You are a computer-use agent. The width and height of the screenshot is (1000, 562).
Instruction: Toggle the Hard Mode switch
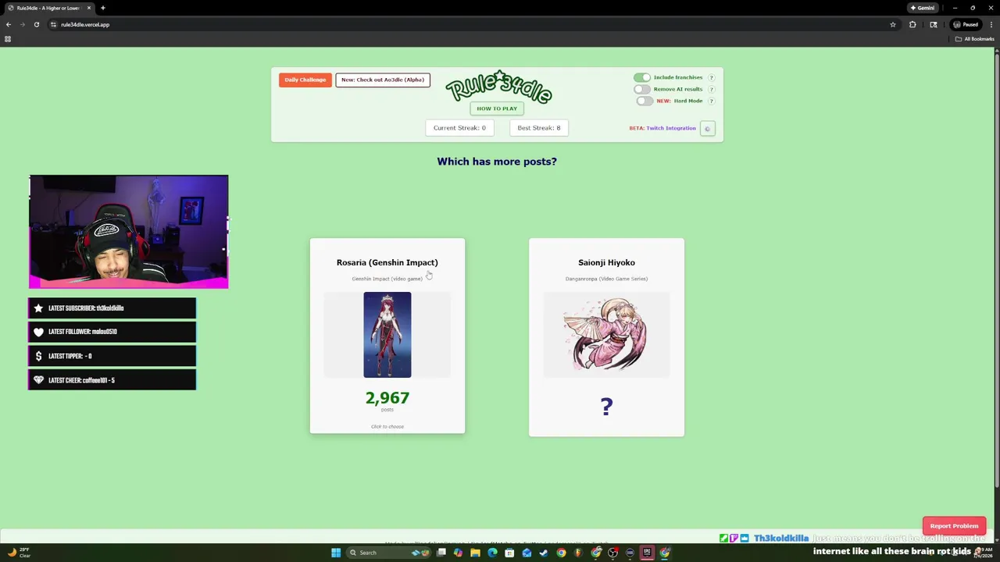645,101
